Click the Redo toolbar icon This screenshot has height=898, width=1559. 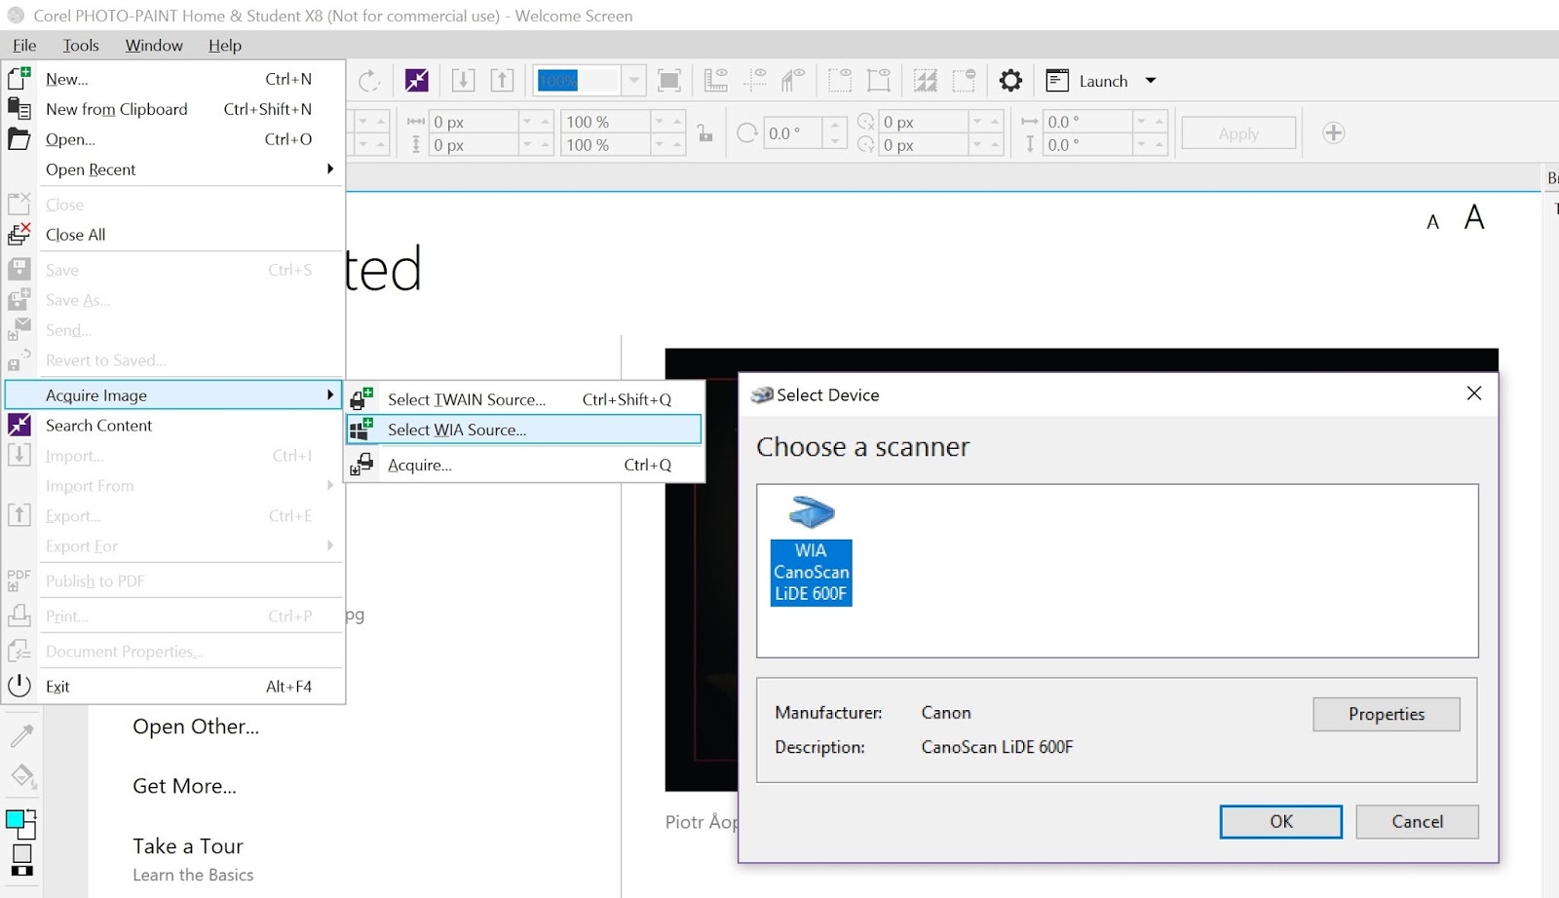369,80
